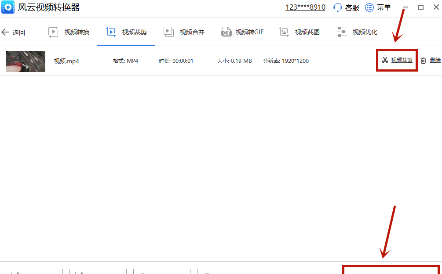Click the trash can icon for 视频.mp4

(423, 61)
